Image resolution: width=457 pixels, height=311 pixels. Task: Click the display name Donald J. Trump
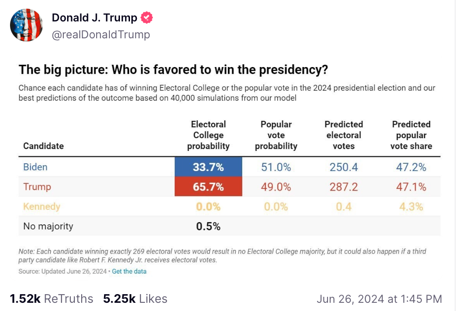tap(94, 17)
